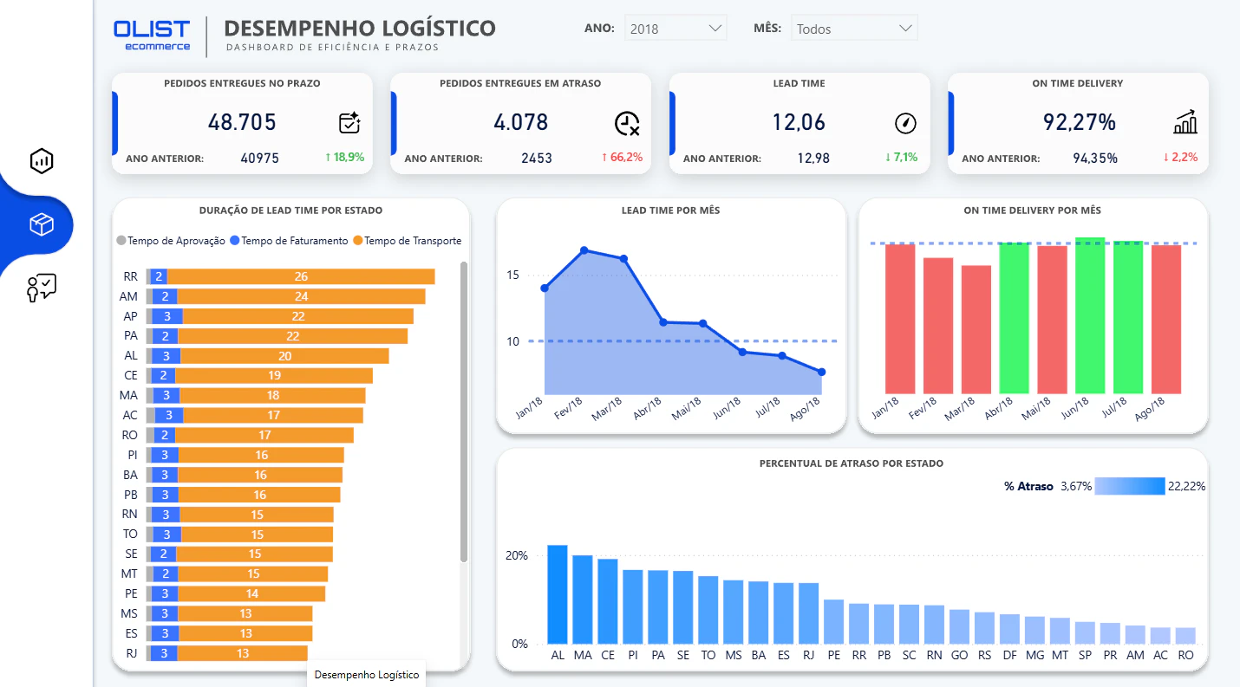Select the Desempenho Logístico page tab
Screen dimensions: 1240x687
[367, 674]
